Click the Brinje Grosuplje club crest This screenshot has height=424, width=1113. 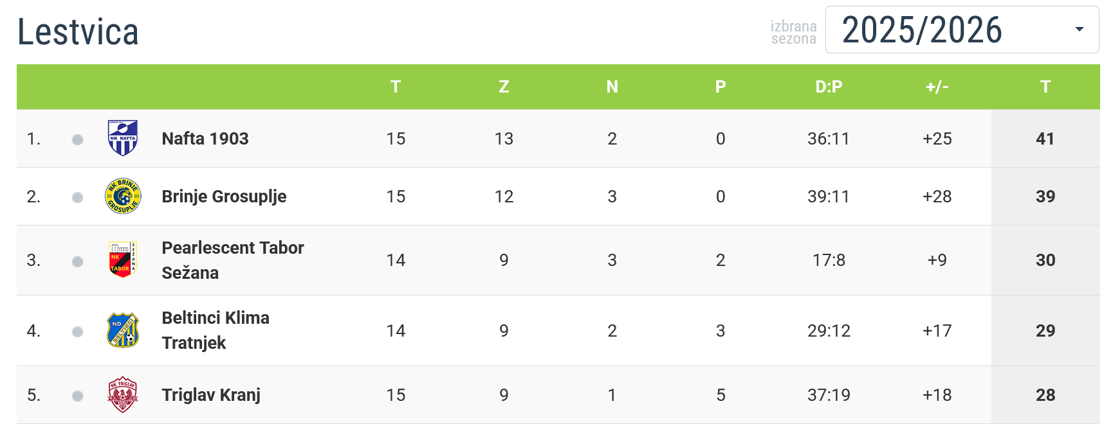point(122,196)
